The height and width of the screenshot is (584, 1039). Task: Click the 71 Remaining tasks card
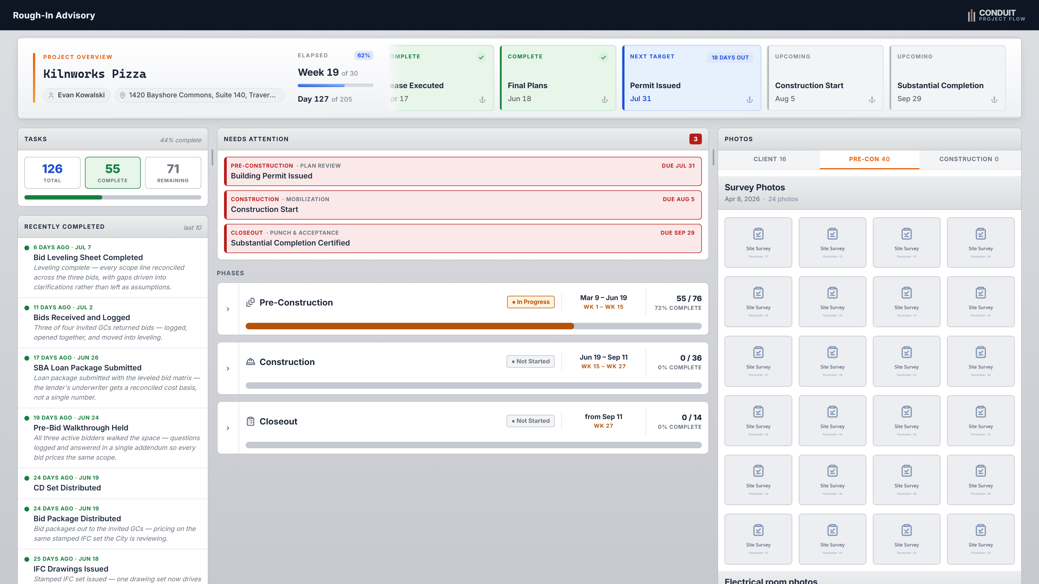click(x=173, y=172)
